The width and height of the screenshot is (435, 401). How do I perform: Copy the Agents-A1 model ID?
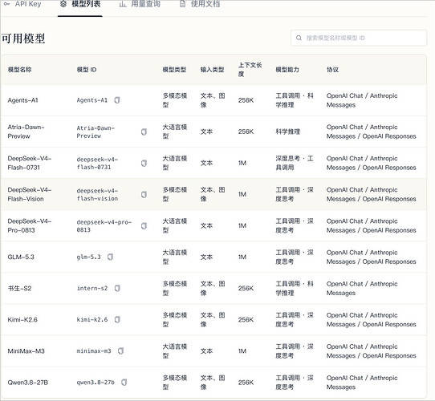(x=117, y=100)
